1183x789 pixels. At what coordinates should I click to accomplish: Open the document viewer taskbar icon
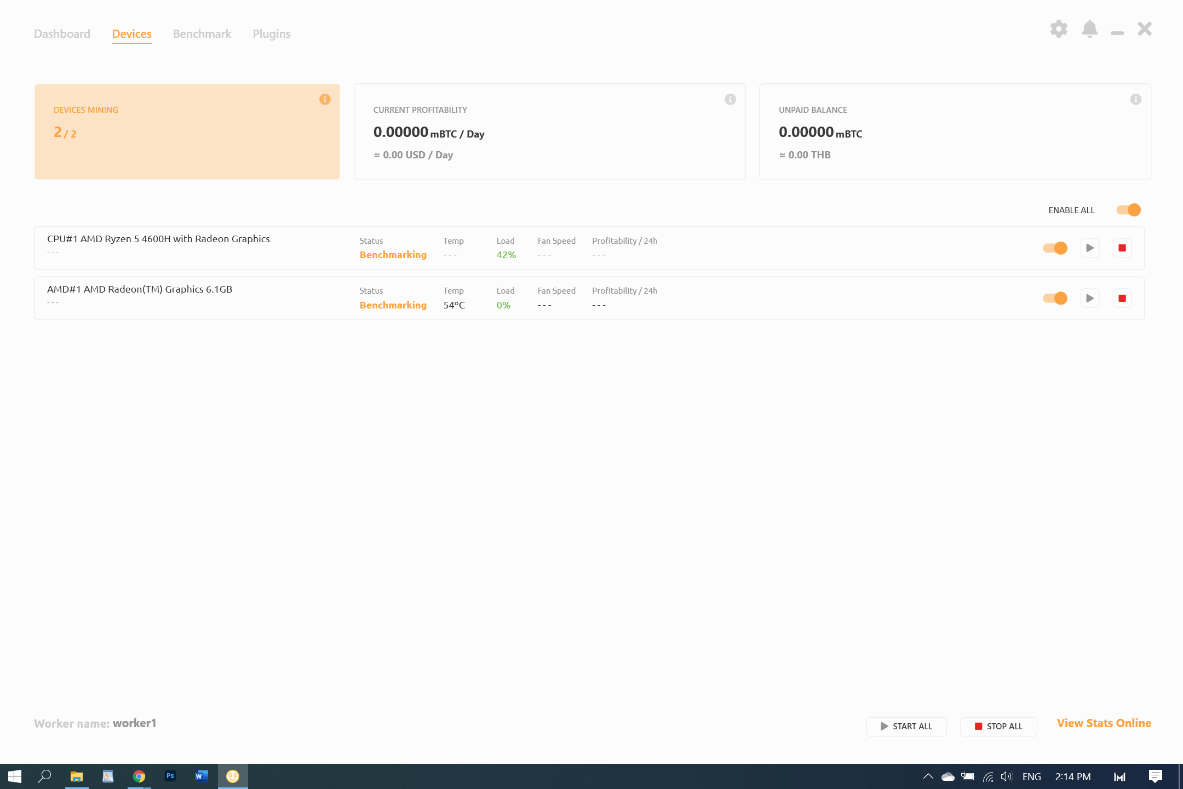click(108, 776)
